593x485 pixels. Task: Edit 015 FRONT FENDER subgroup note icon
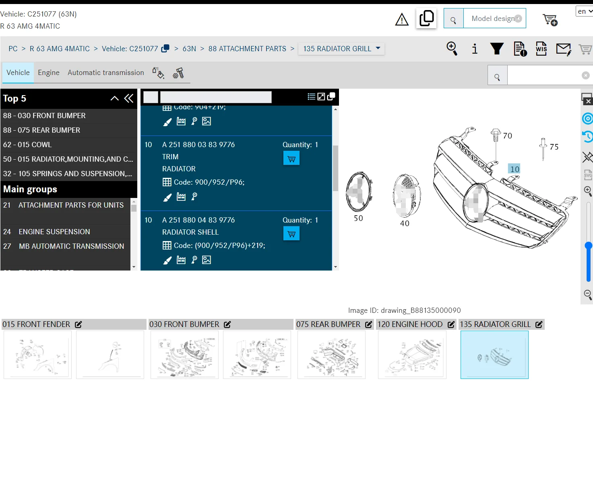click(79, 325)
